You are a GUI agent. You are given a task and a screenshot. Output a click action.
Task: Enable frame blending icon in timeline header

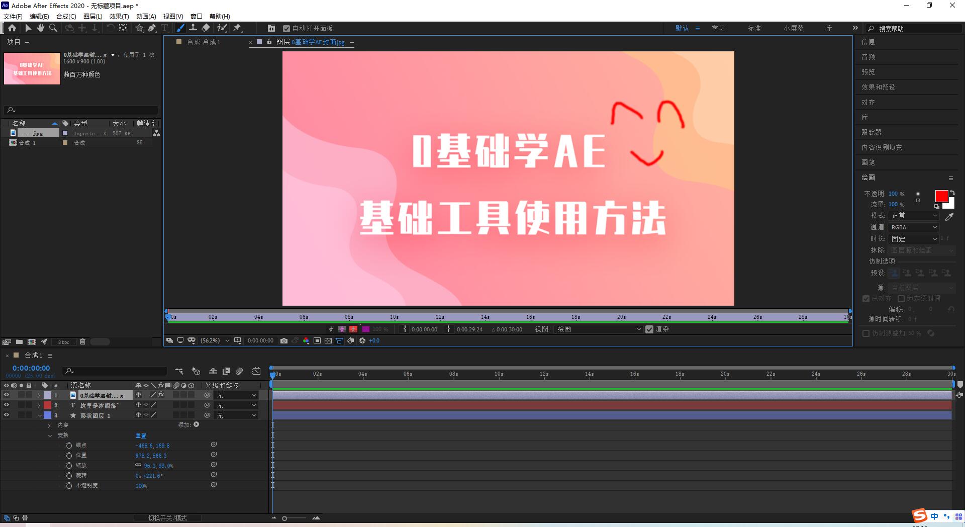[226, 371]
